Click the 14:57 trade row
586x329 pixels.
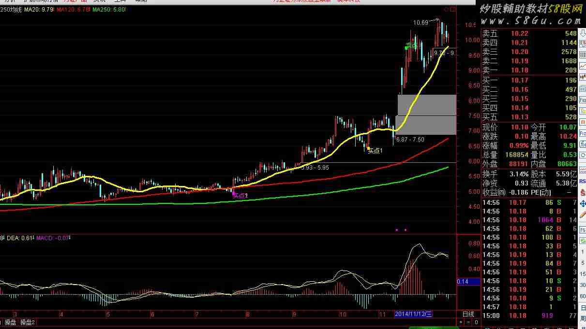[530, 307]
